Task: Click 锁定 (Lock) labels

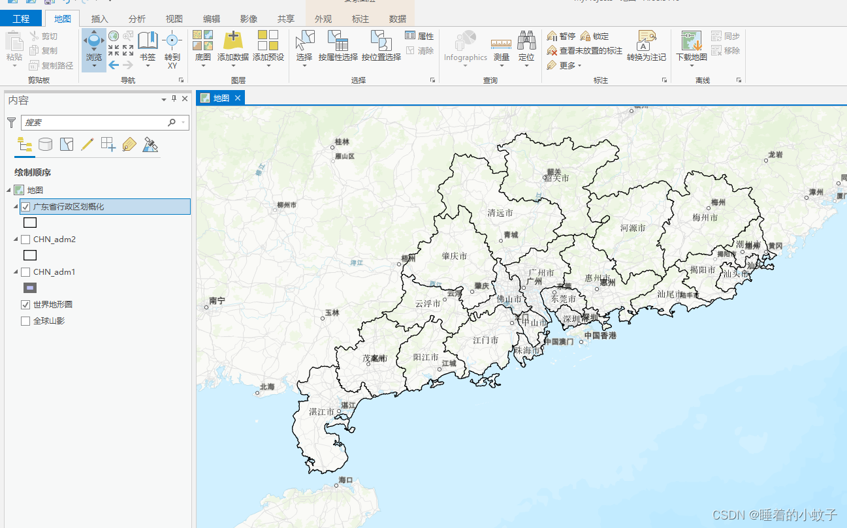Action: tap(594, 37)
